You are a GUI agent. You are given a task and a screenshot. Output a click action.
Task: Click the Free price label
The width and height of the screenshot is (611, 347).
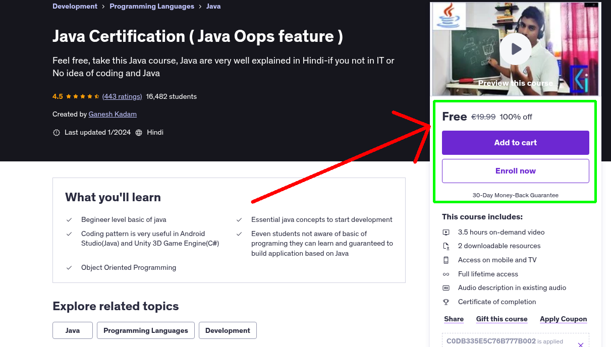pyautogui.click(x=455, y=117)
